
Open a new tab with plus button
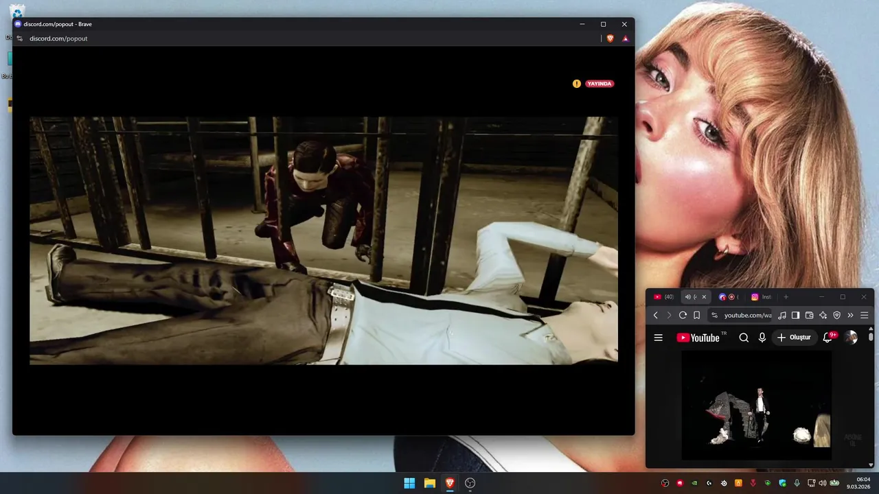(x=786, y=297)
